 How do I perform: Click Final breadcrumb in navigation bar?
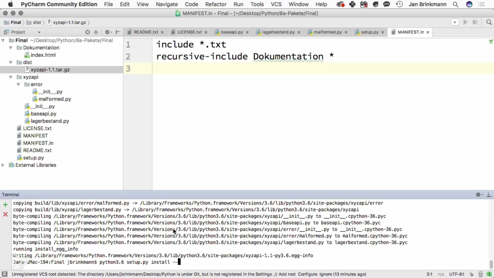[x=12, y=22]
